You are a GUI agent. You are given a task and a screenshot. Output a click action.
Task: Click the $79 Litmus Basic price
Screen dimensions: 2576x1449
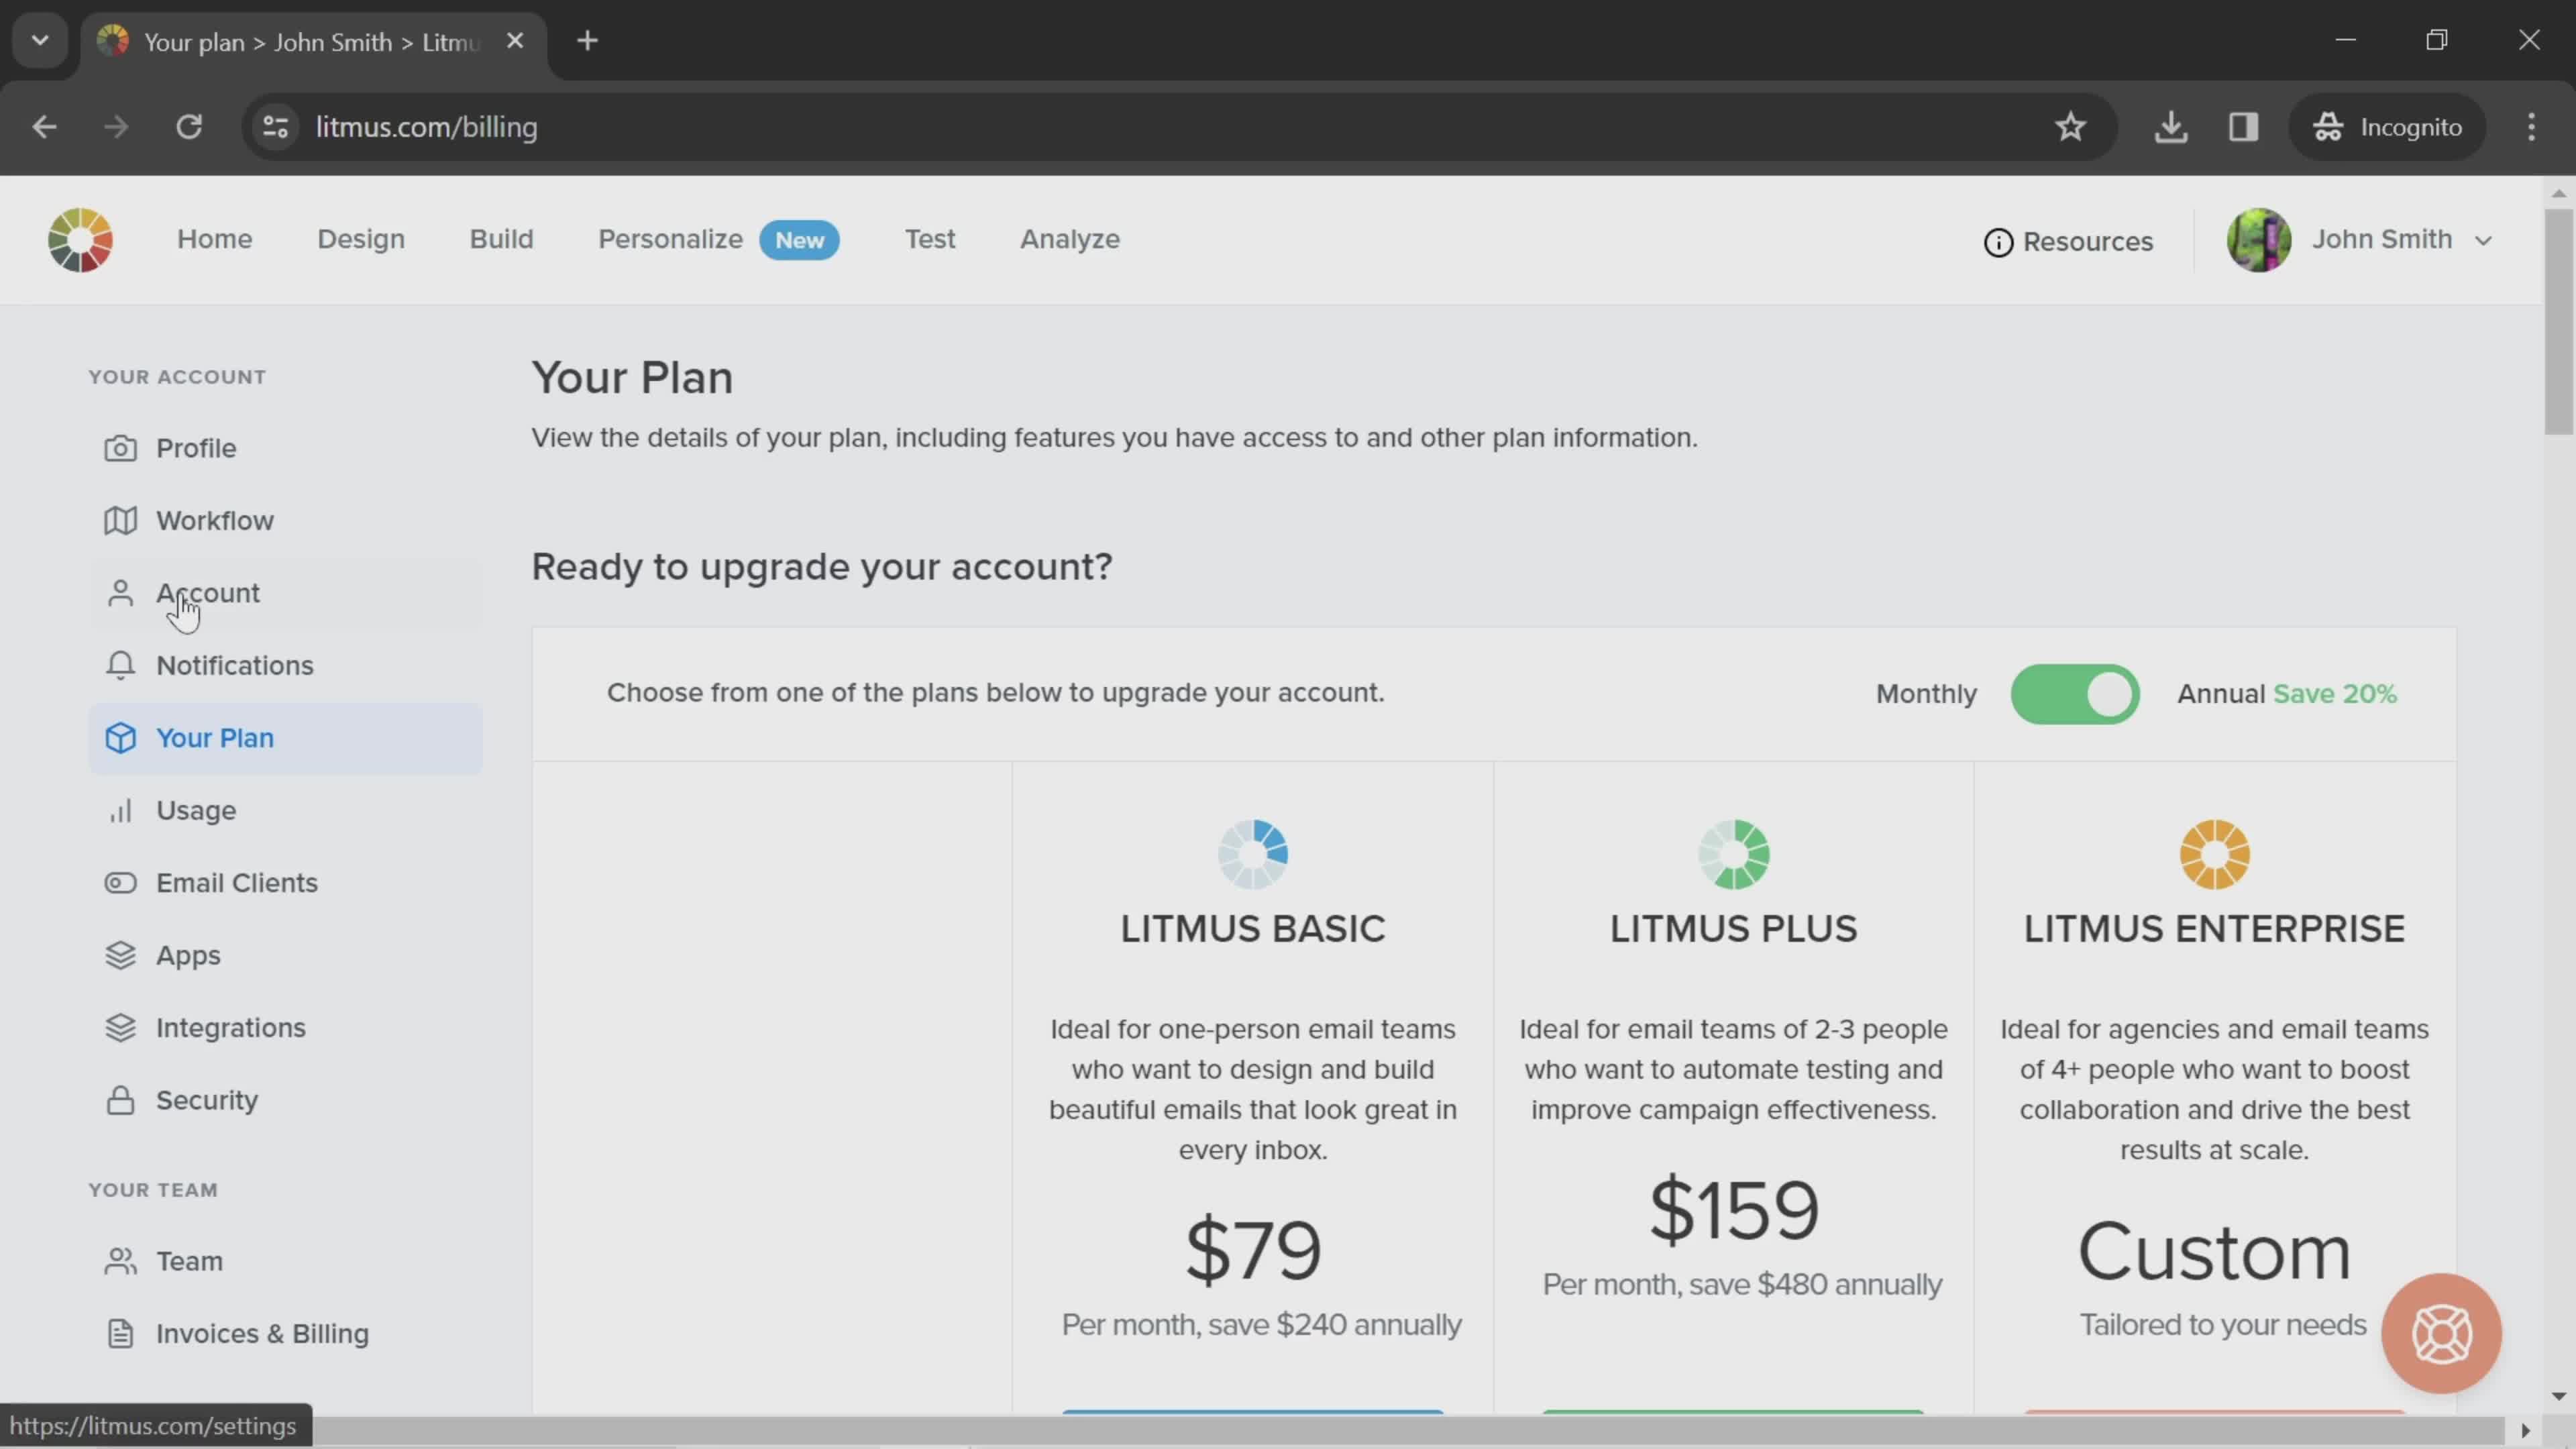(1253, 1251)
